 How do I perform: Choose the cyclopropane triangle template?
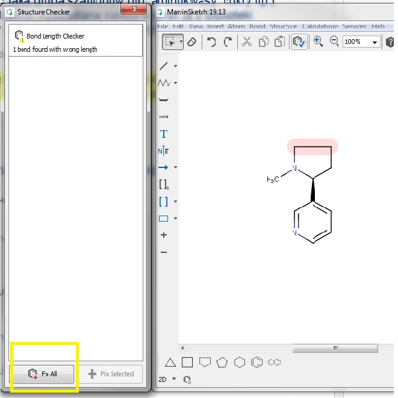pos(170,362)
